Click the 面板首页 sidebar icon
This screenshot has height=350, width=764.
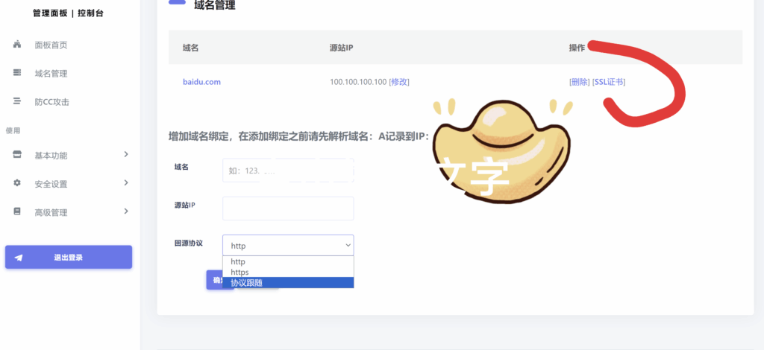pos(17,45)
